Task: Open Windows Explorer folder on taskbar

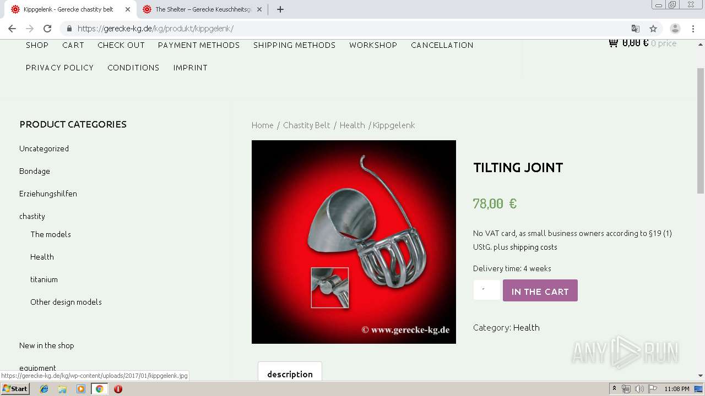Action: [62, 389]
